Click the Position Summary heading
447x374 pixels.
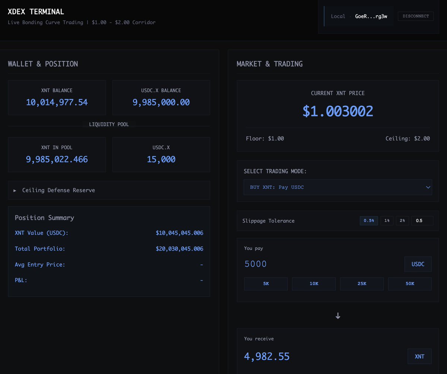tap(44, 218)
